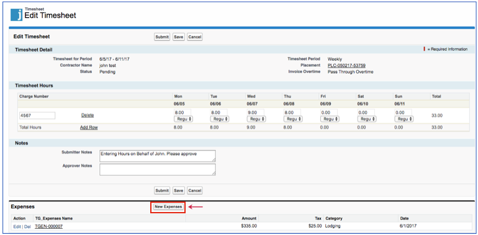Screen dimensions: 478x235
Task: Click the expenses Date column header
Action: coord(404,218)
